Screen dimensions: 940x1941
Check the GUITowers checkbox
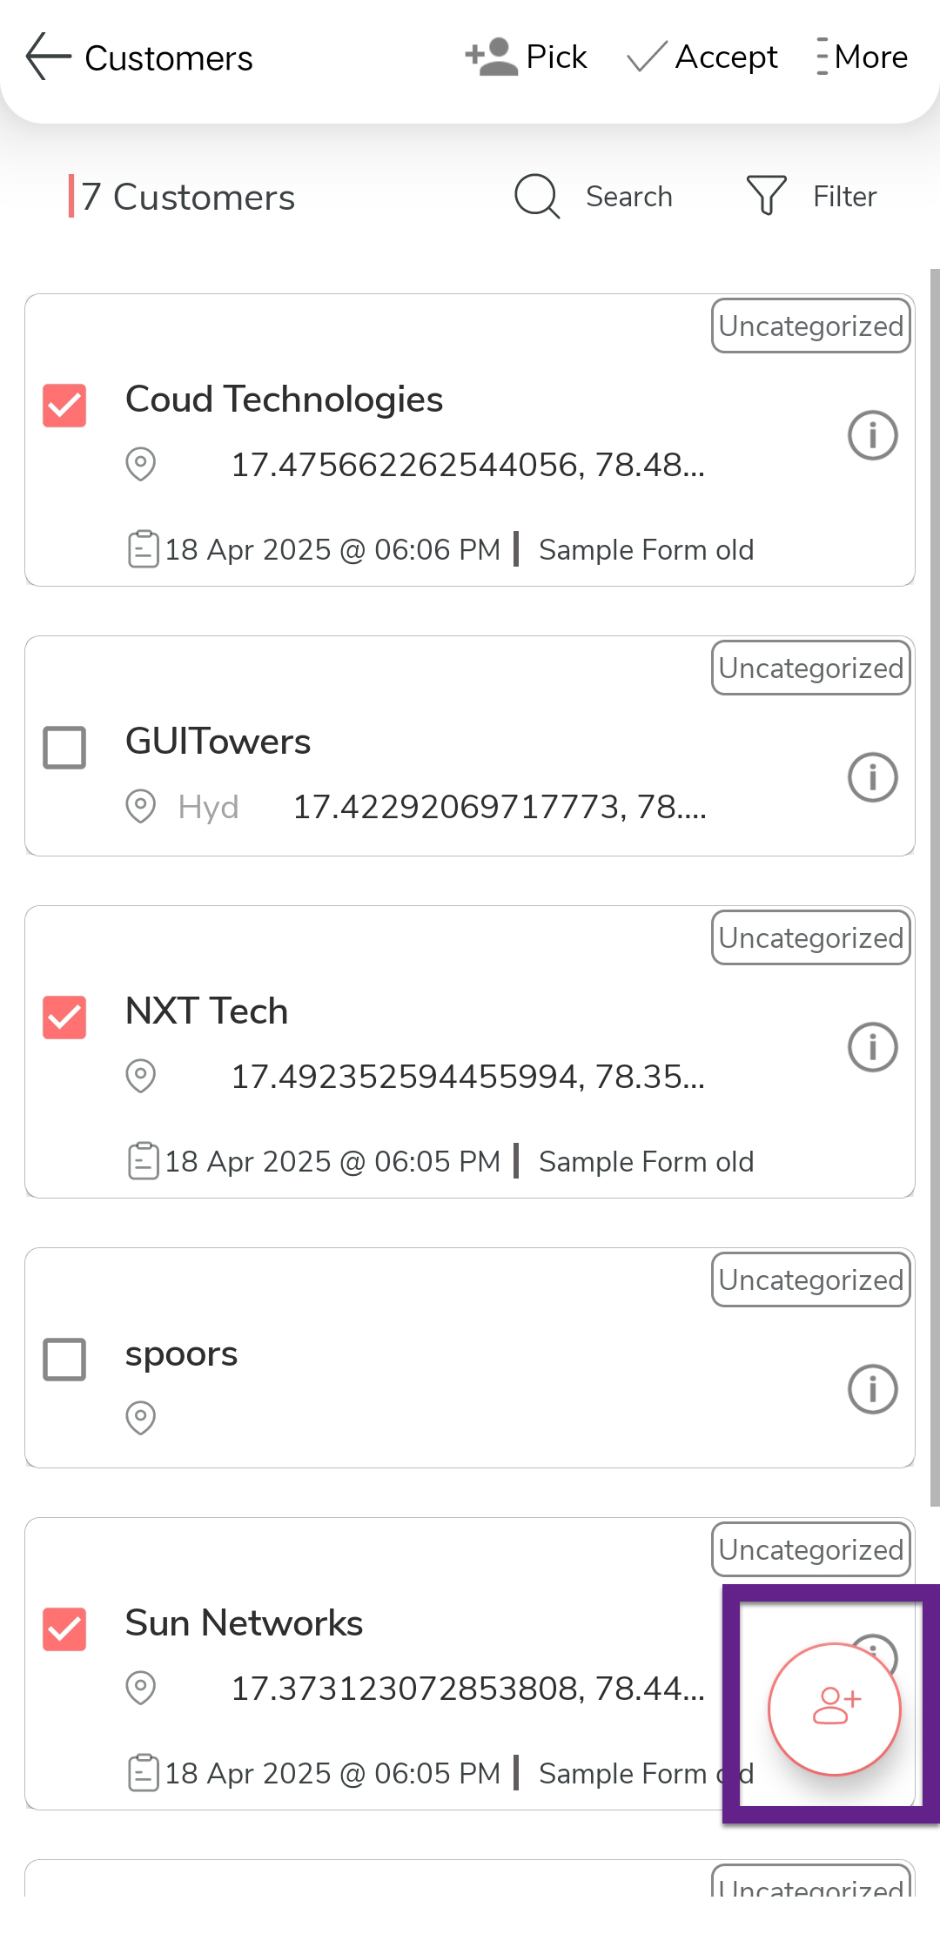click(x=64, y=748)
